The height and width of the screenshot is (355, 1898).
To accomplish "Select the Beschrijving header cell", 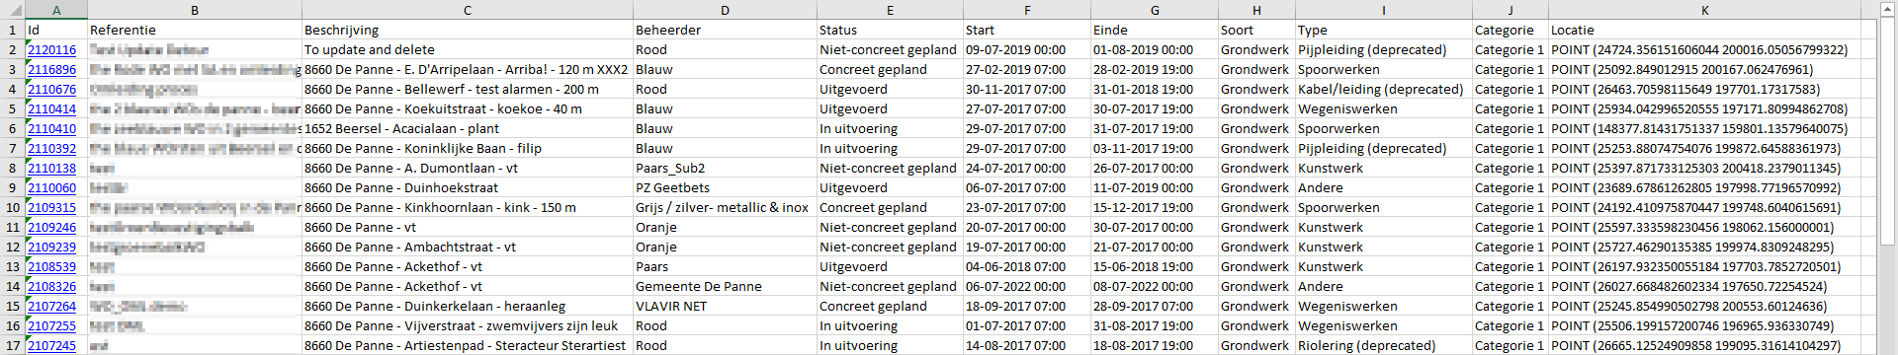I will [x=468, y=30].
